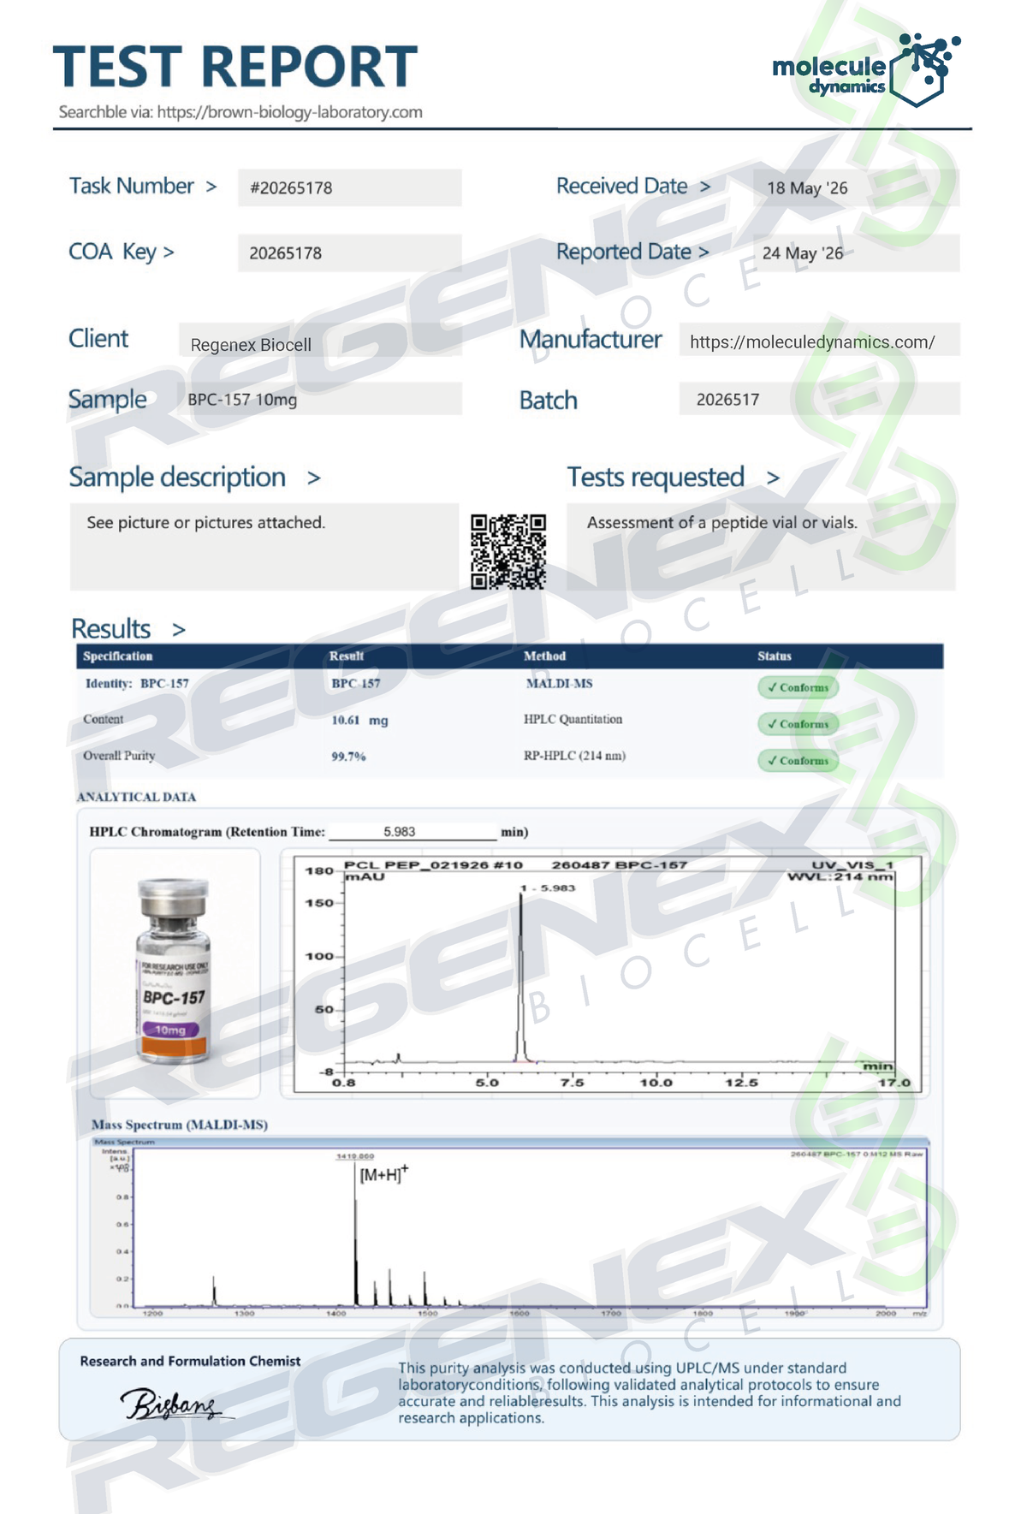
Task: Click the Overall Purity specification cell
Action: pos(119,756)
